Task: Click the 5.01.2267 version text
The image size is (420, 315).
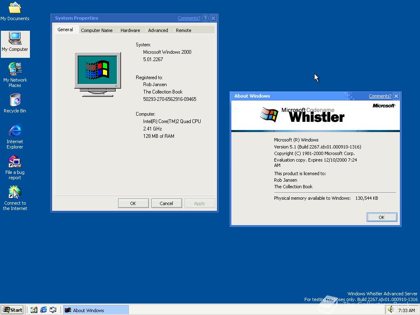Action: (153, 59)
